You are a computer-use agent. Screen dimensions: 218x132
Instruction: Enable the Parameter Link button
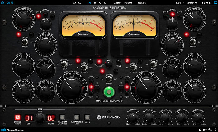(x=76, y=117)
